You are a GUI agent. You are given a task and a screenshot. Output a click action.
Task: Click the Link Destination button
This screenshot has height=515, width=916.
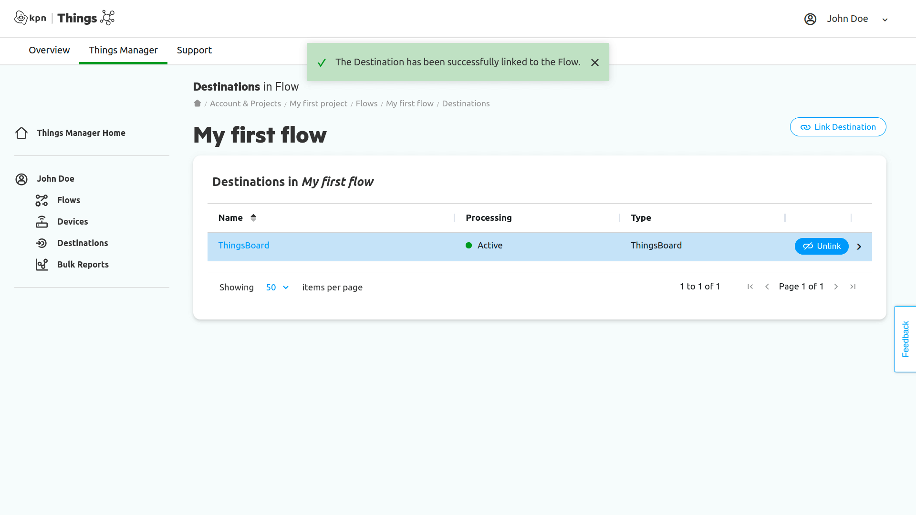tap(838, 127)
